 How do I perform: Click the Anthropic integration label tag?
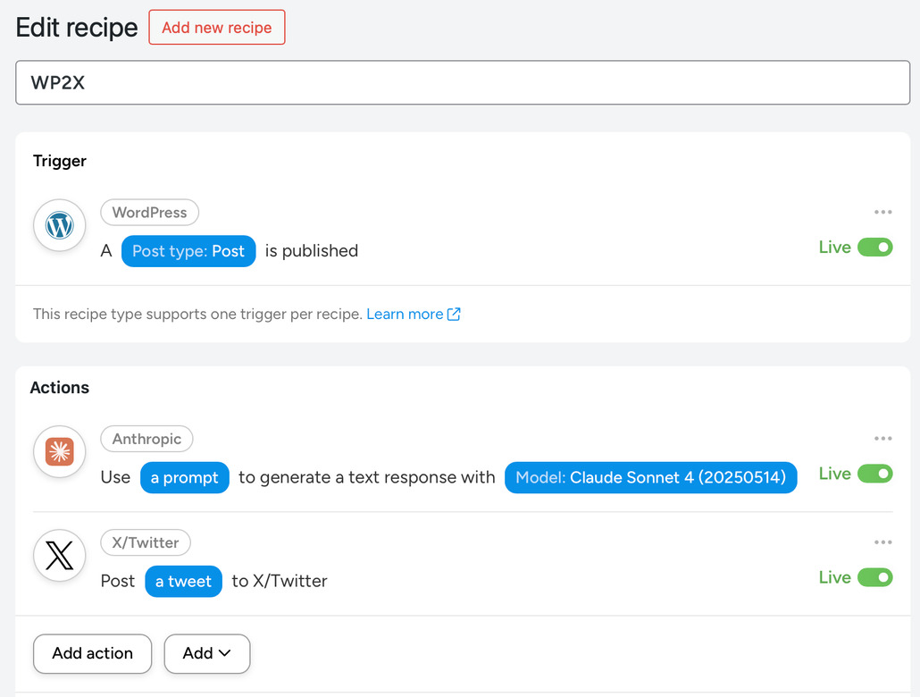tap(146, 439)
